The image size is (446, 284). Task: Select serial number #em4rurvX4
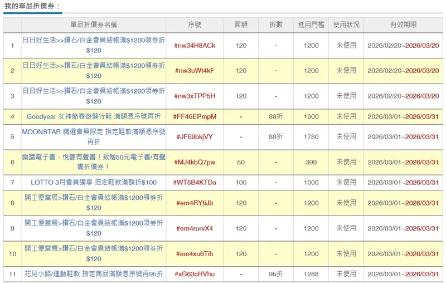click(195, 228)
